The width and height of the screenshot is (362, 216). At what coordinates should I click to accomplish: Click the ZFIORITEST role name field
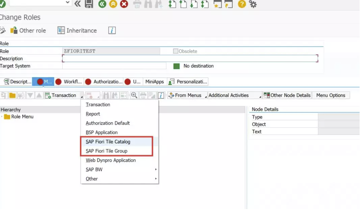[111, 51]
